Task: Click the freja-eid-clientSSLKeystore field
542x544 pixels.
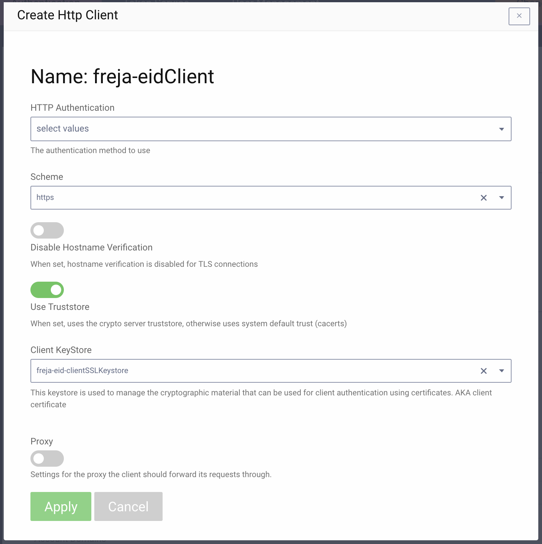Action: point(271,371)
